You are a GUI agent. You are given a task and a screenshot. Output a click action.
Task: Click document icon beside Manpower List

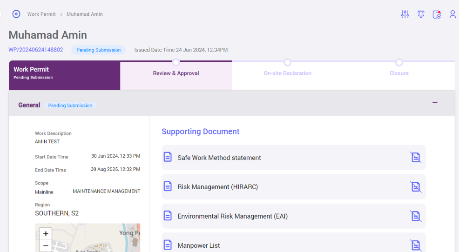coord(168,245)
